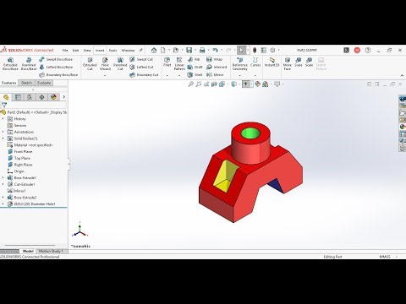The image size is (406, 304).
Task: Undo the last action
Action: (x=216, y=50)
